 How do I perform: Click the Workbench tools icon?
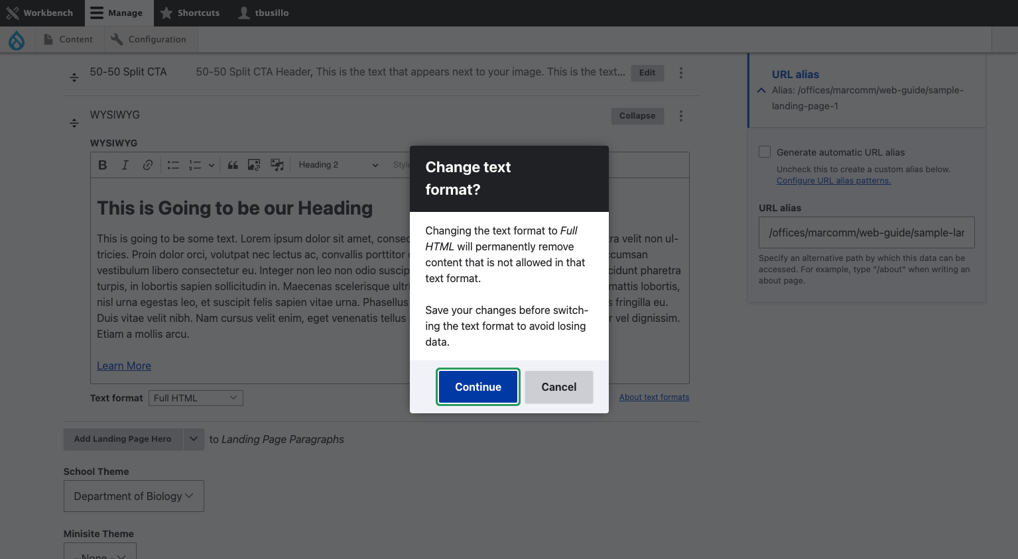click(x=13, y=13)
